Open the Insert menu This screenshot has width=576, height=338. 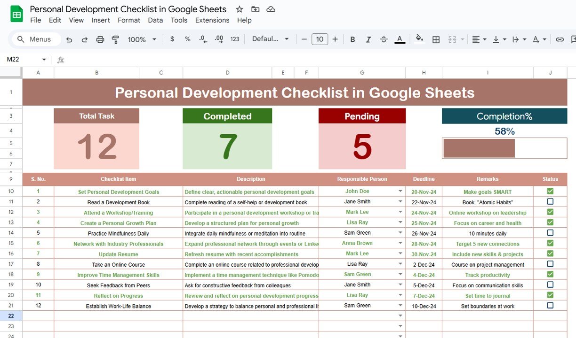point(101,20)
